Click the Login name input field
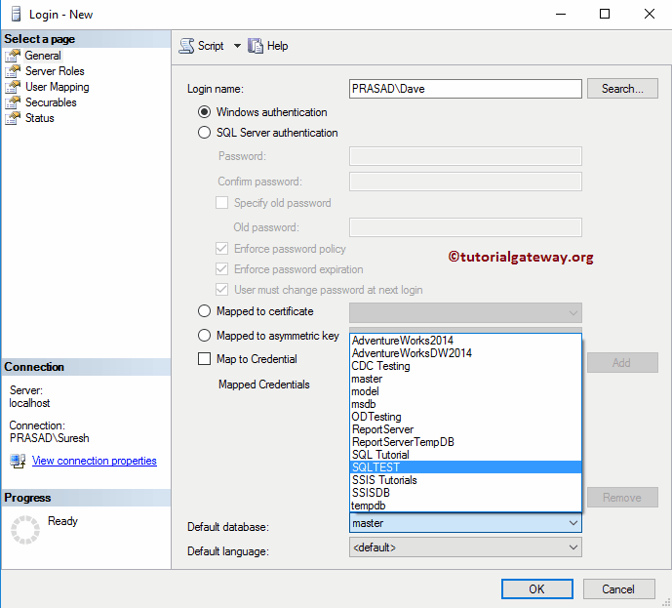The width and height of the screenshot is (672, 608). coord(465,89)
